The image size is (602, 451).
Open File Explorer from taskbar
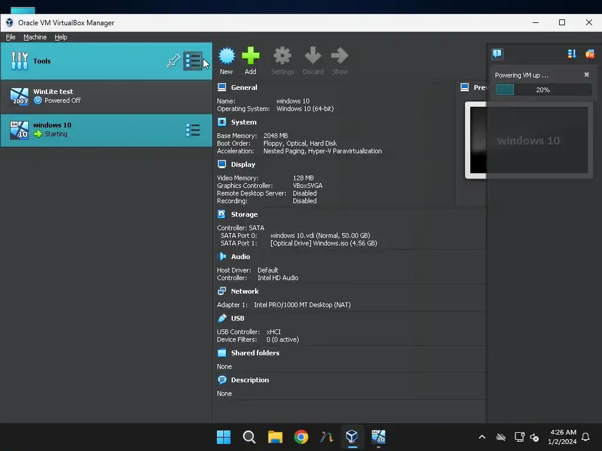pyautogui.click(x=275, y=437)
